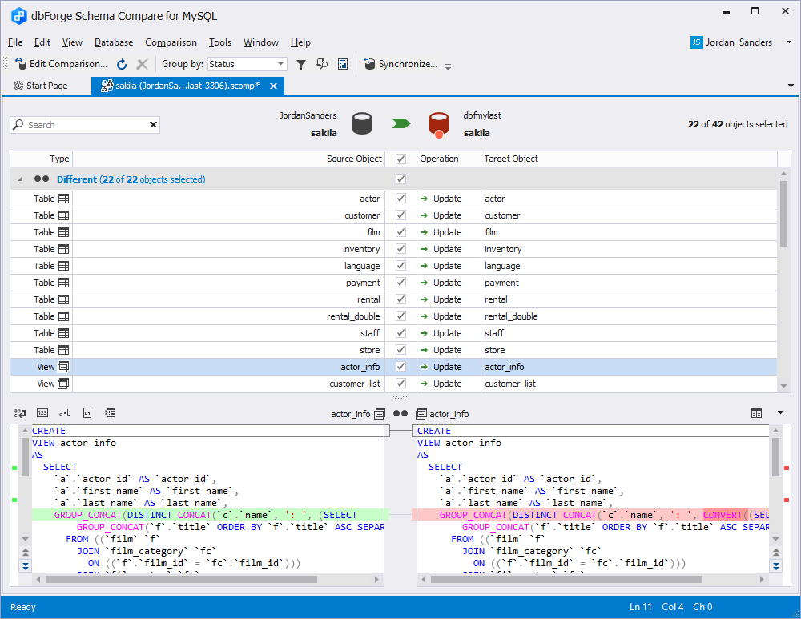Click the fourth diff toolbar document icon

[x=87, y=413]
